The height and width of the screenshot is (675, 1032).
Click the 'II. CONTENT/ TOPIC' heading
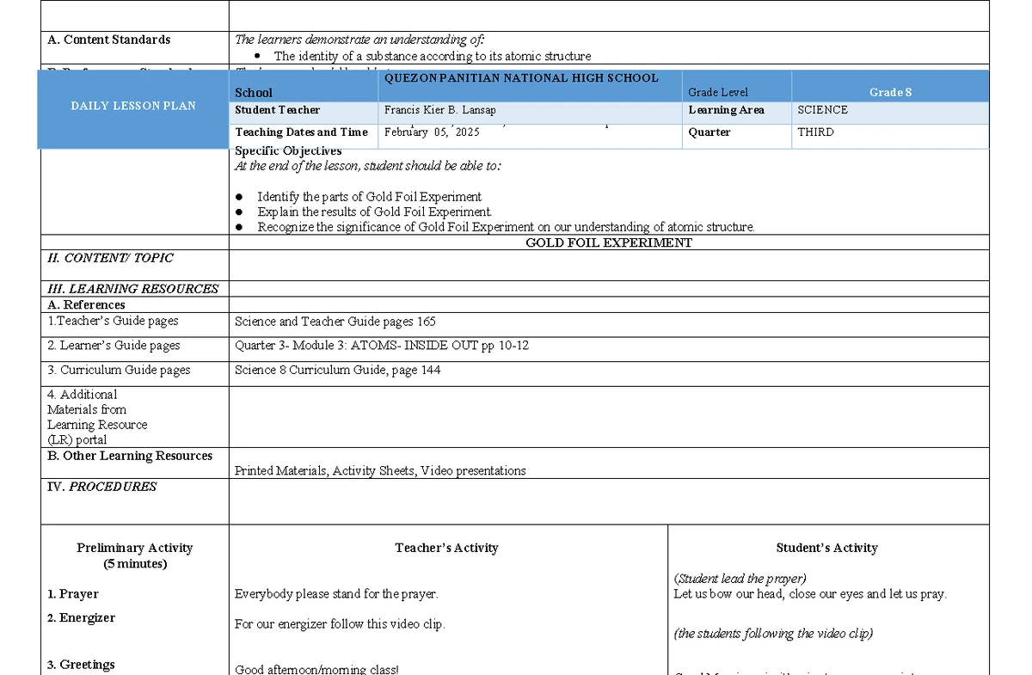[x=110, y=258]
